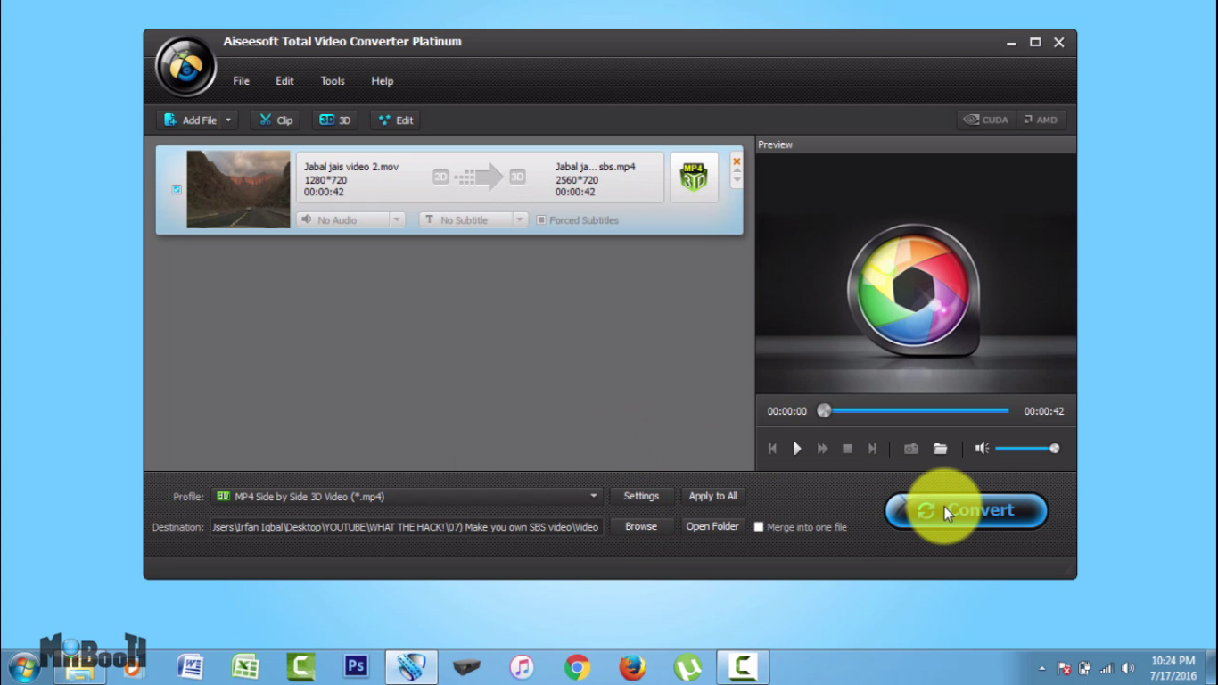Viewport: 1218px width, 685px height.
Task: Toggle AMD acceleration button
Action: coord(1040,120)
